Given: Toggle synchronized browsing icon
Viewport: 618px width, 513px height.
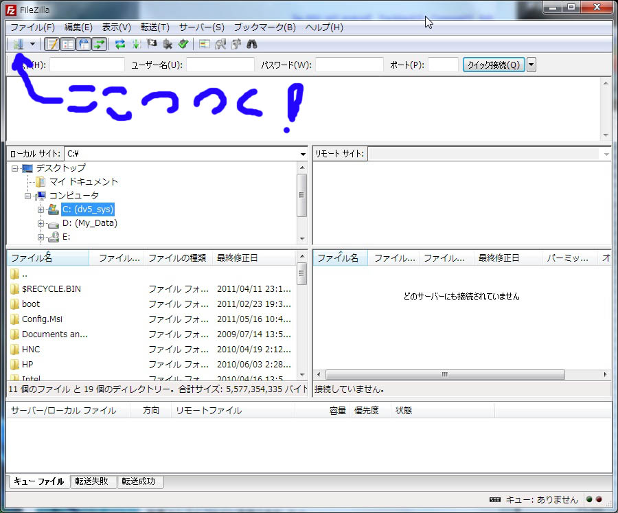Looking at the screenshot, I should coord(236,44).
